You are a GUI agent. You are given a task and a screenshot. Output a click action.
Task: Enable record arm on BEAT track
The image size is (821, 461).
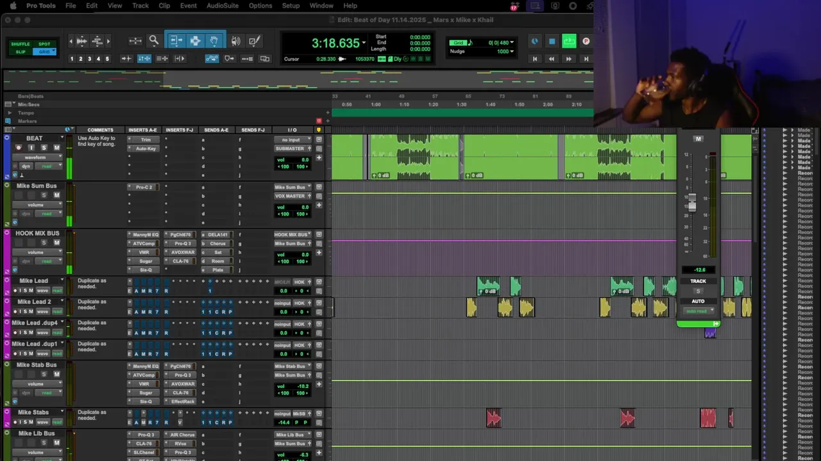click(x=18, y=148)
